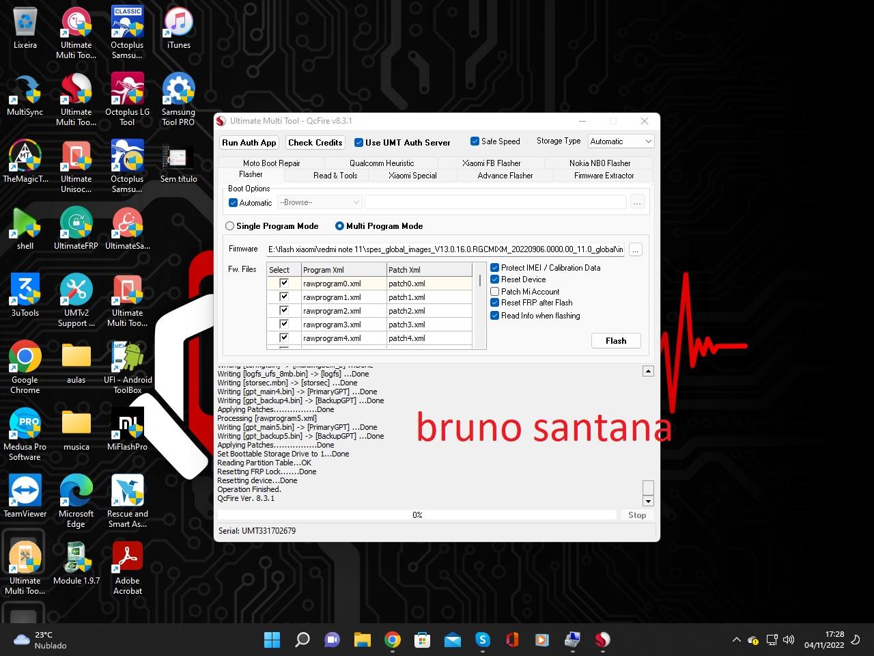Open the Advance Flasher tab
This screenshot has height=656, width=874.
pyautogui.click(x=505, y=176)
